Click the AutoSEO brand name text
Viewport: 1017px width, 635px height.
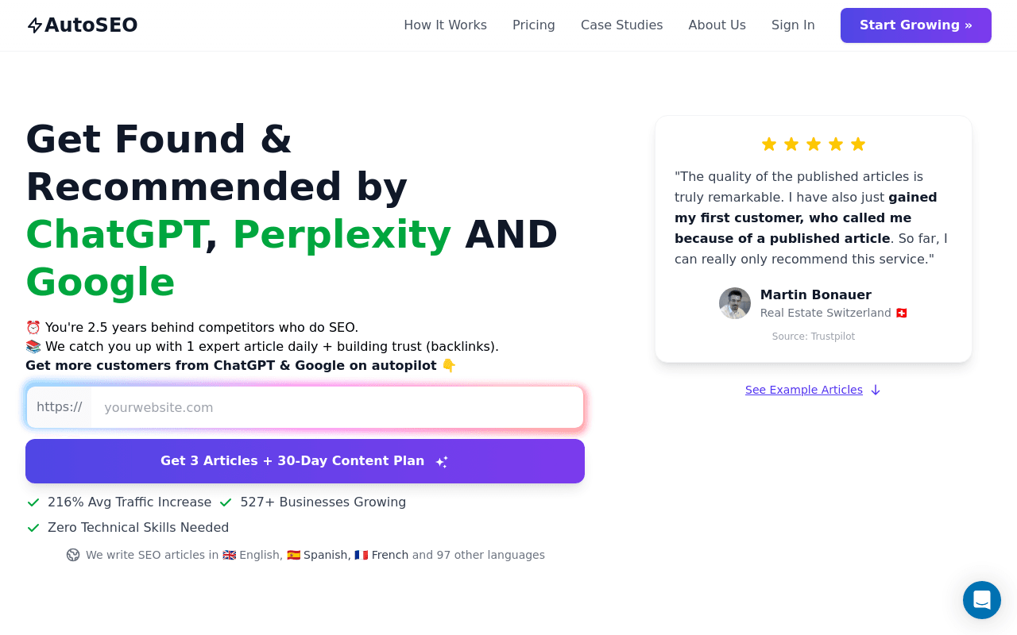pos(91,25)
